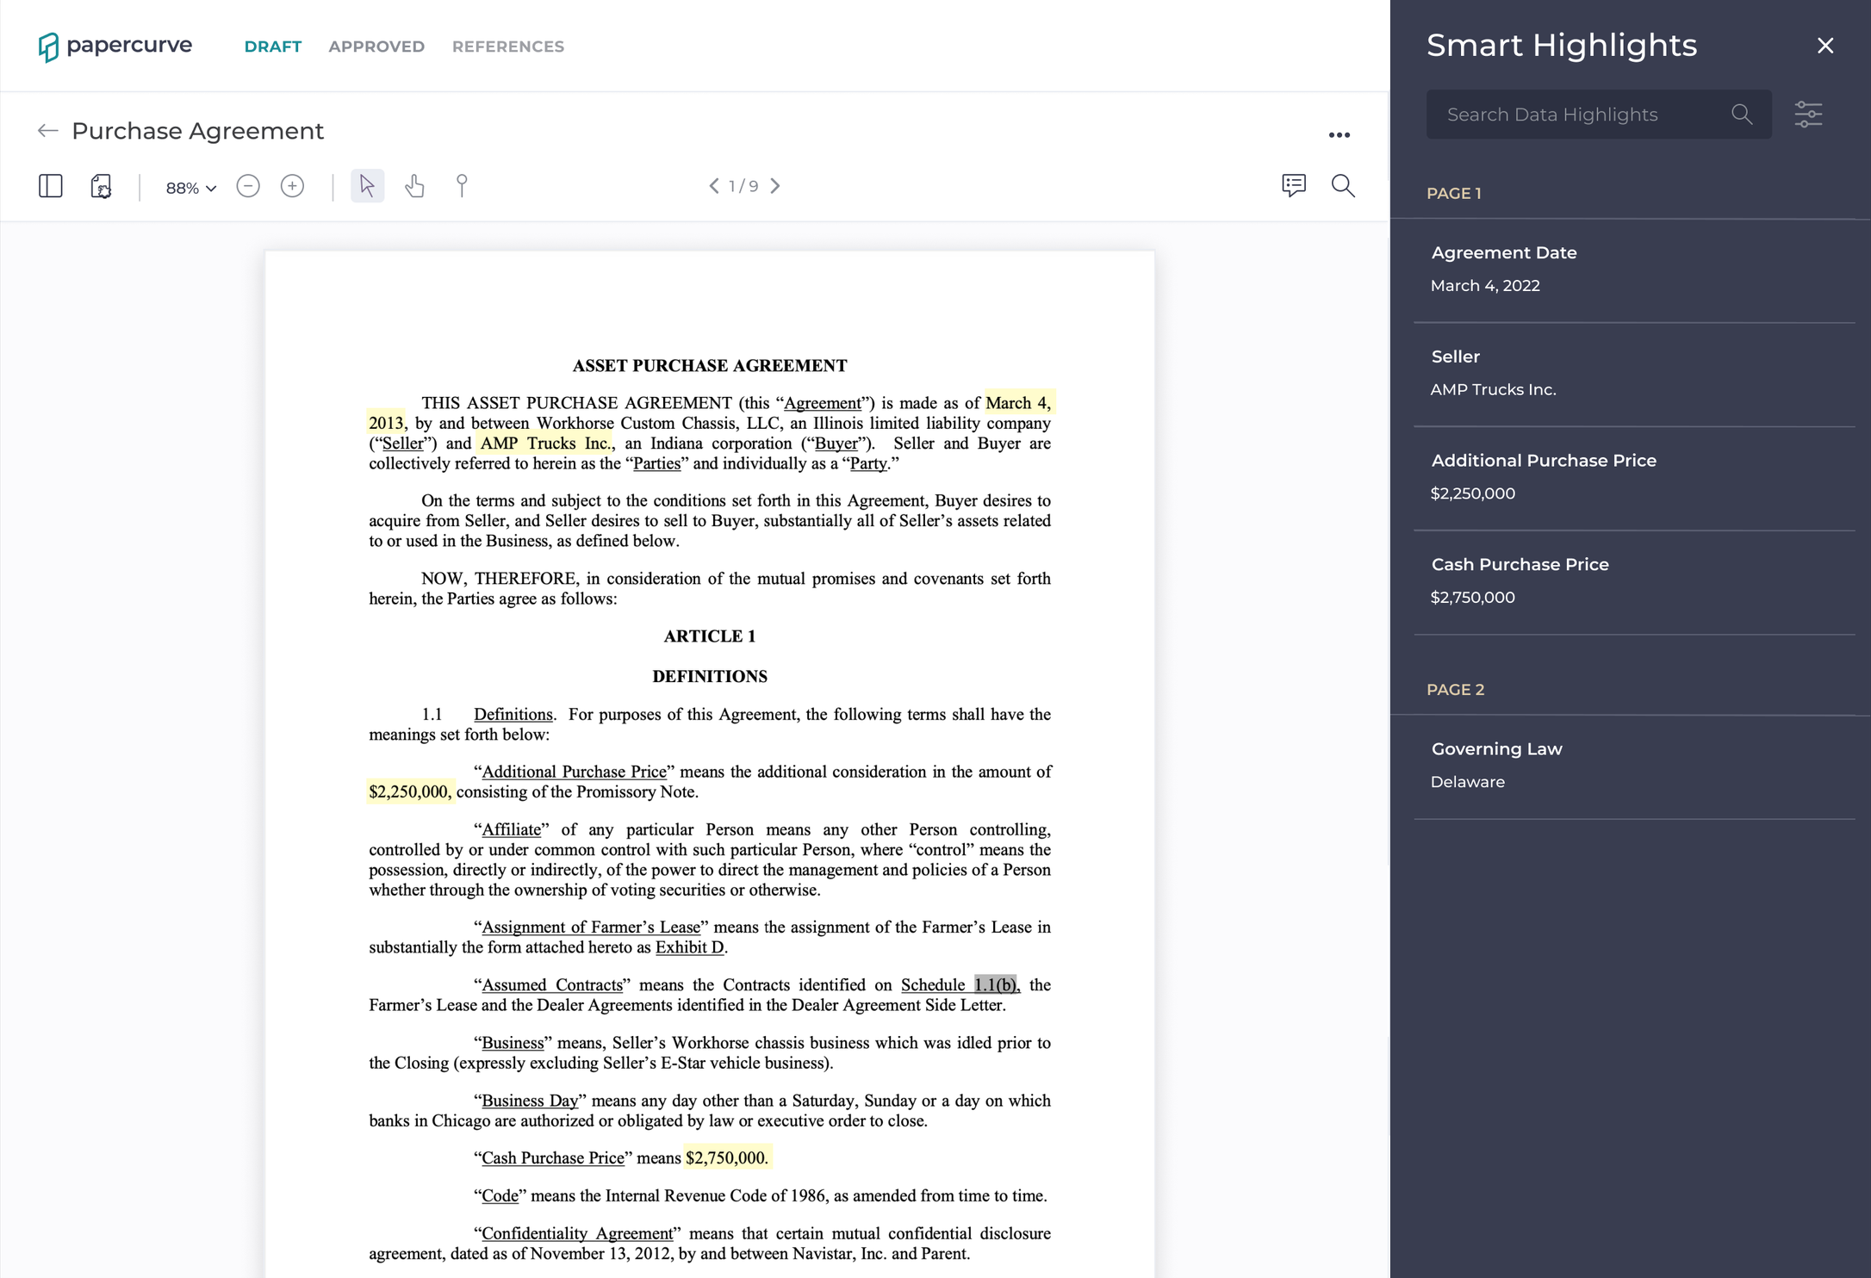Open the zoom level dropdown at 88%
This screenshot has width=1871, height=1278.
(x=189, y=186)
